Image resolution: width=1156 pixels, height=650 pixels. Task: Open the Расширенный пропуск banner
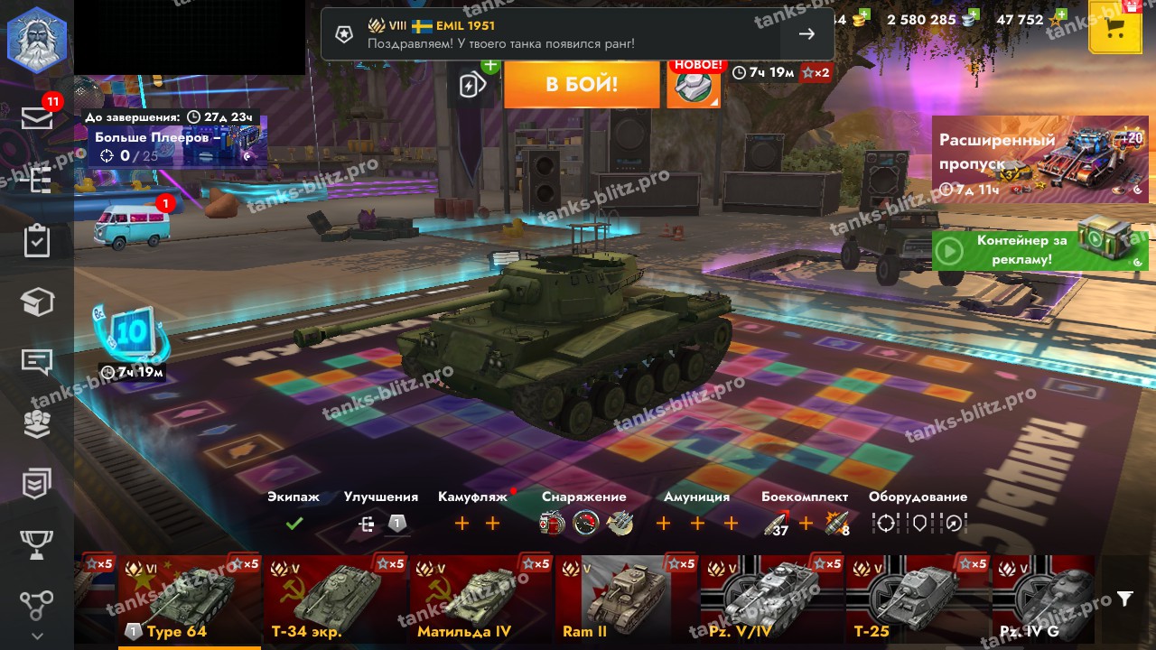coord(1040,159)
